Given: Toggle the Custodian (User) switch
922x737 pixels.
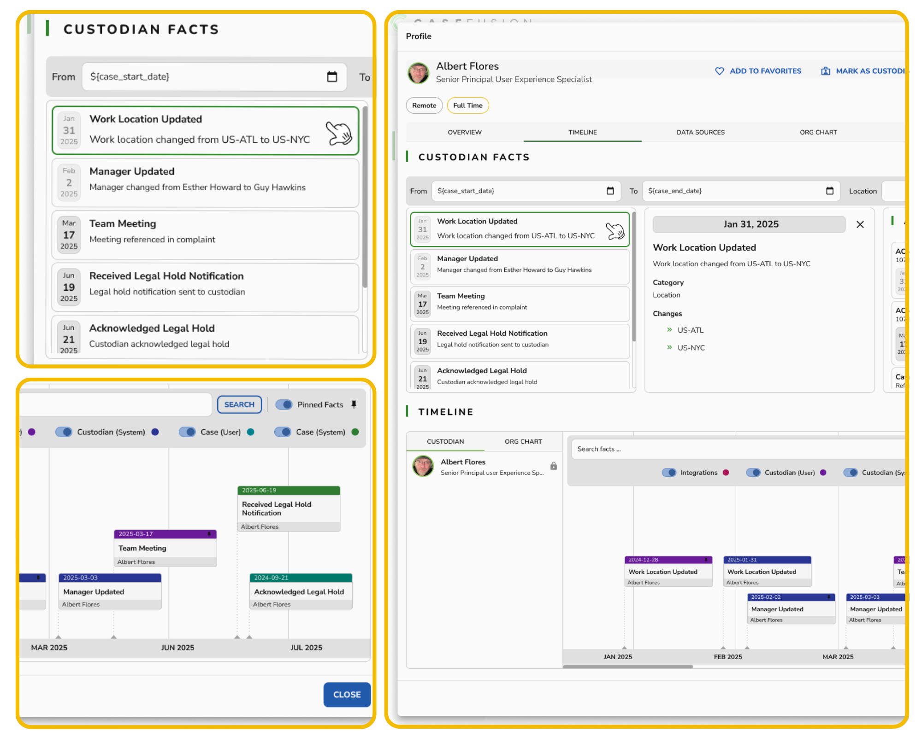Looking at the screenshot, I should click(753, 473).
